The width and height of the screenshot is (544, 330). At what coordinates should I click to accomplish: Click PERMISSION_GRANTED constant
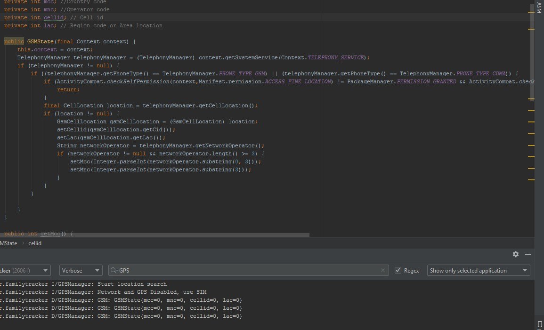(426, 81)
